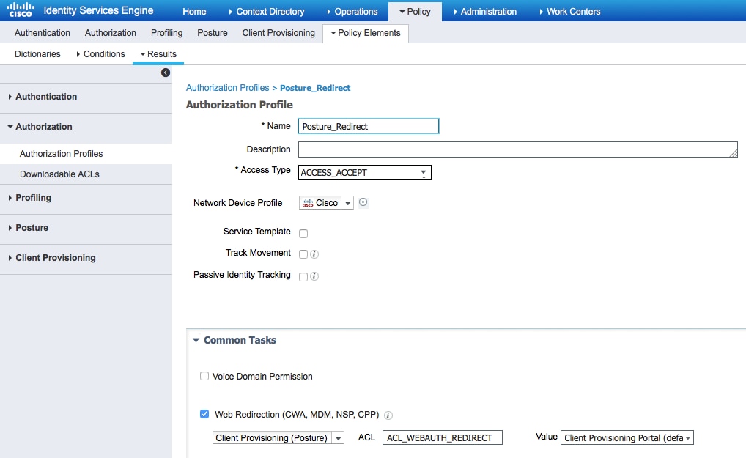Uncheck the Web Redirection checkbox
Image resolution: width=746 pixels, height=458 pixels.
click(204, 414)
